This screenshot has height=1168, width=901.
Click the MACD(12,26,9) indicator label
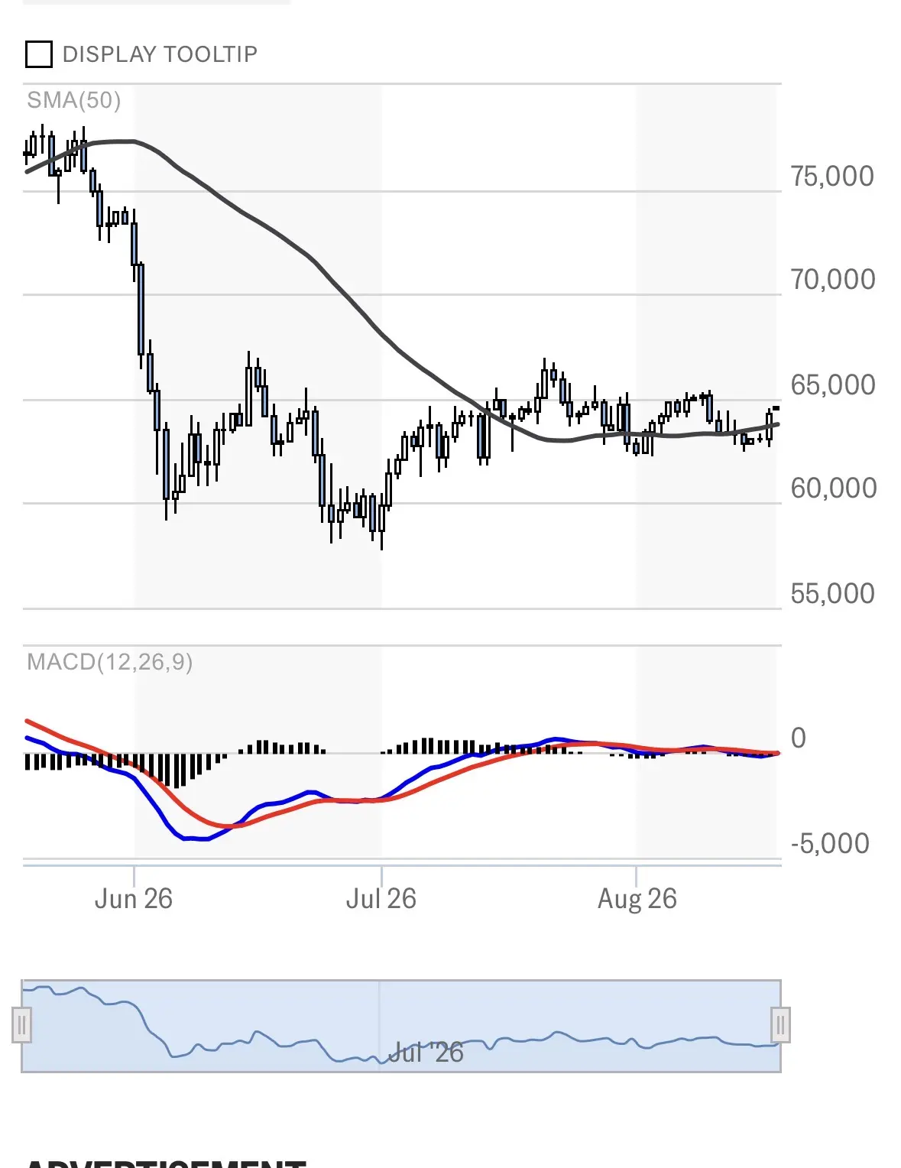tap(109, 661)
